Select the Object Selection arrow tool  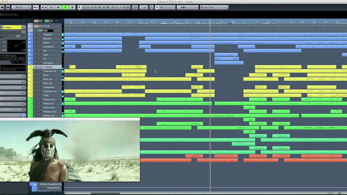(79, 7)
